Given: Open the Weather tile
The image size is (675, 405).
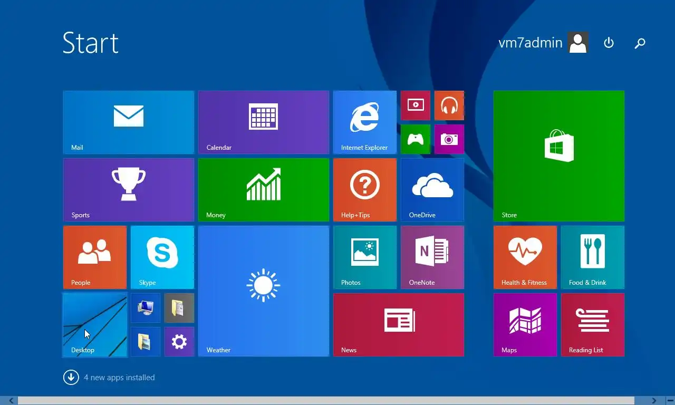Looking at the screenshot, I should tap(264, 291).
